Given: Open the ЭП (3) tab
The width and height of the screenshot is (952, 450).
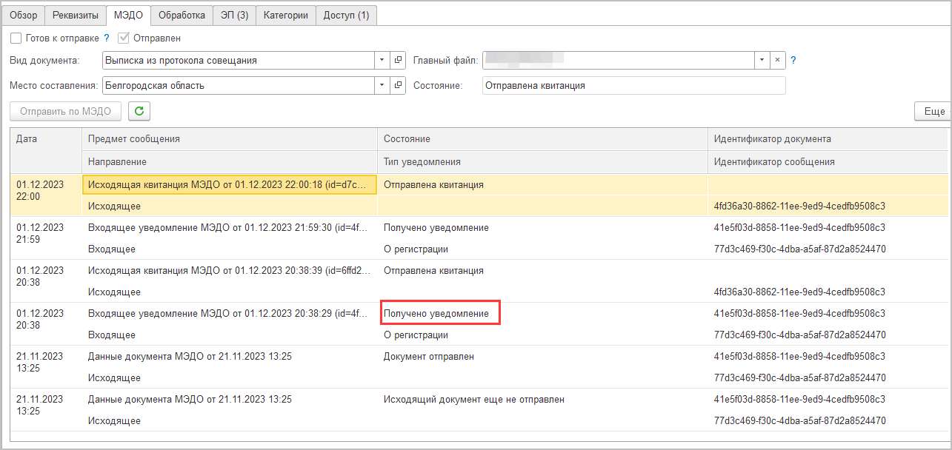Looking at the screenshot, I should click(x=234, y=16).
